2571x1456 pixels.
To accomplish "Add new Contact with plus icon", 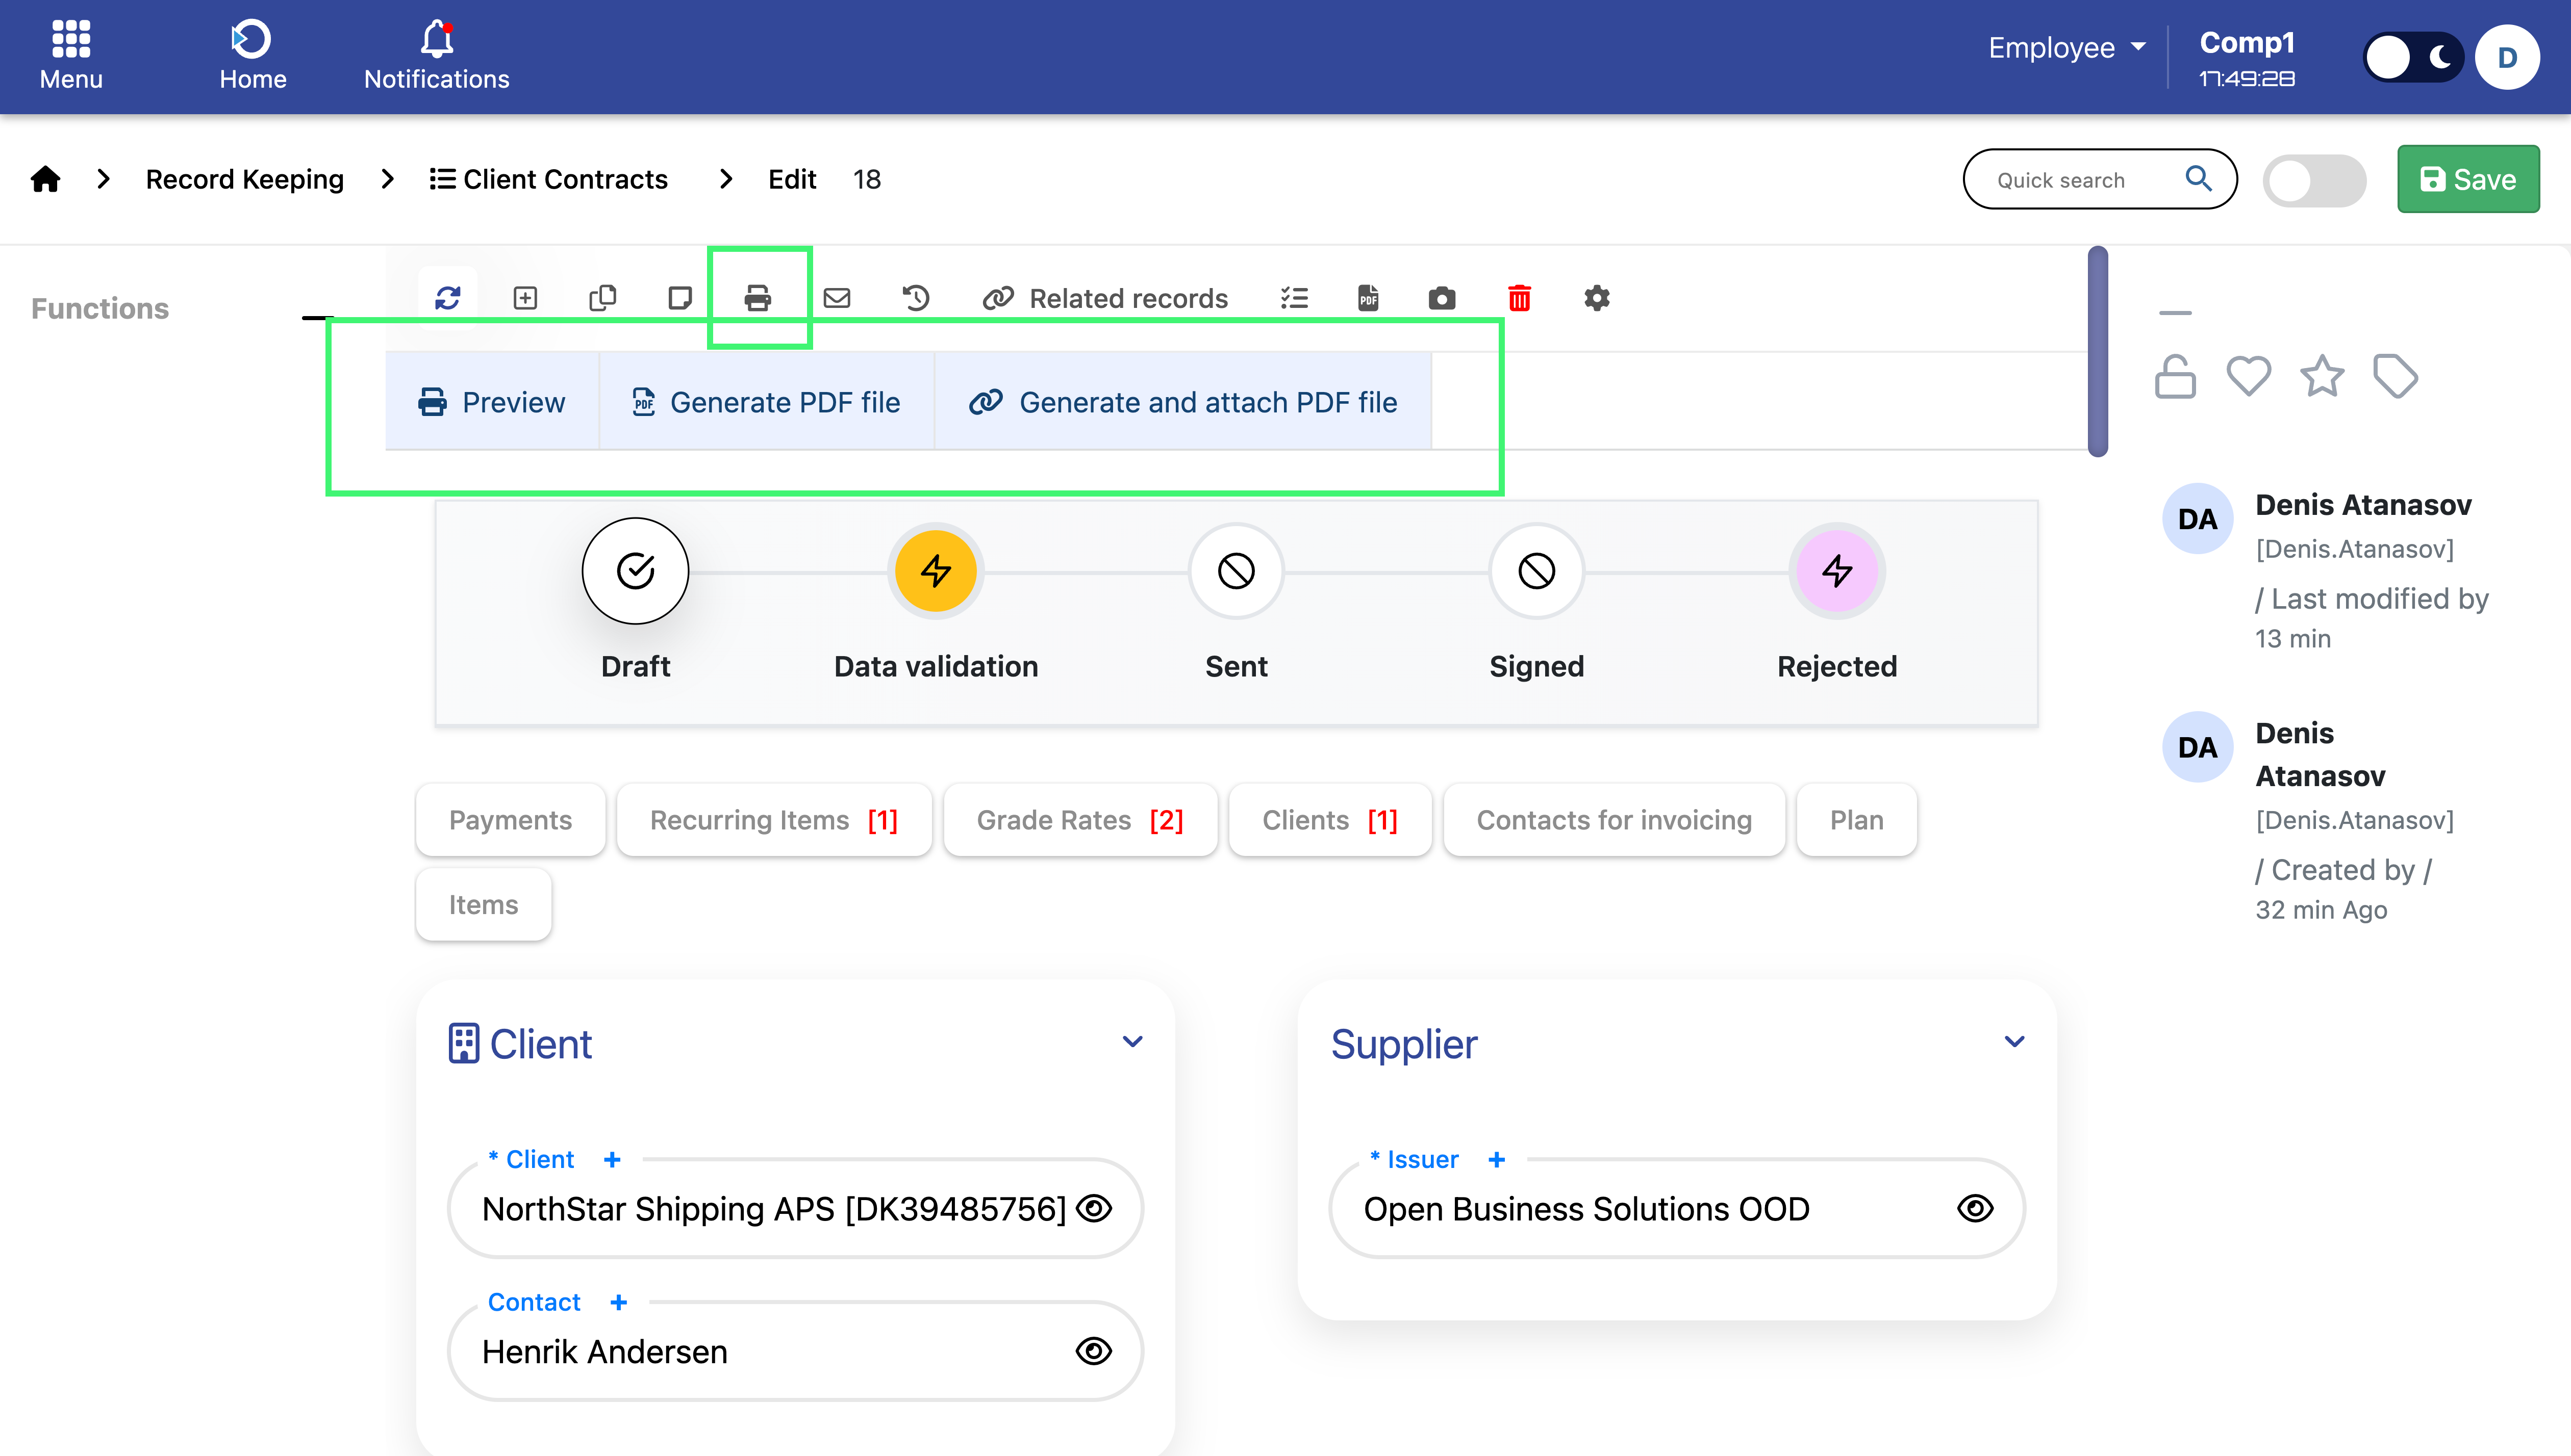I will 618,1302.
